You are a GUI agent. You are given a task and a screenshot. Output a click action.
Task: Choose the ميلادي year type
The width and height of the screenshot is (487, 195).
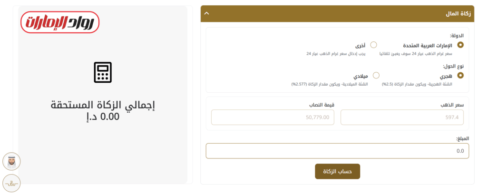pos(376,75)
